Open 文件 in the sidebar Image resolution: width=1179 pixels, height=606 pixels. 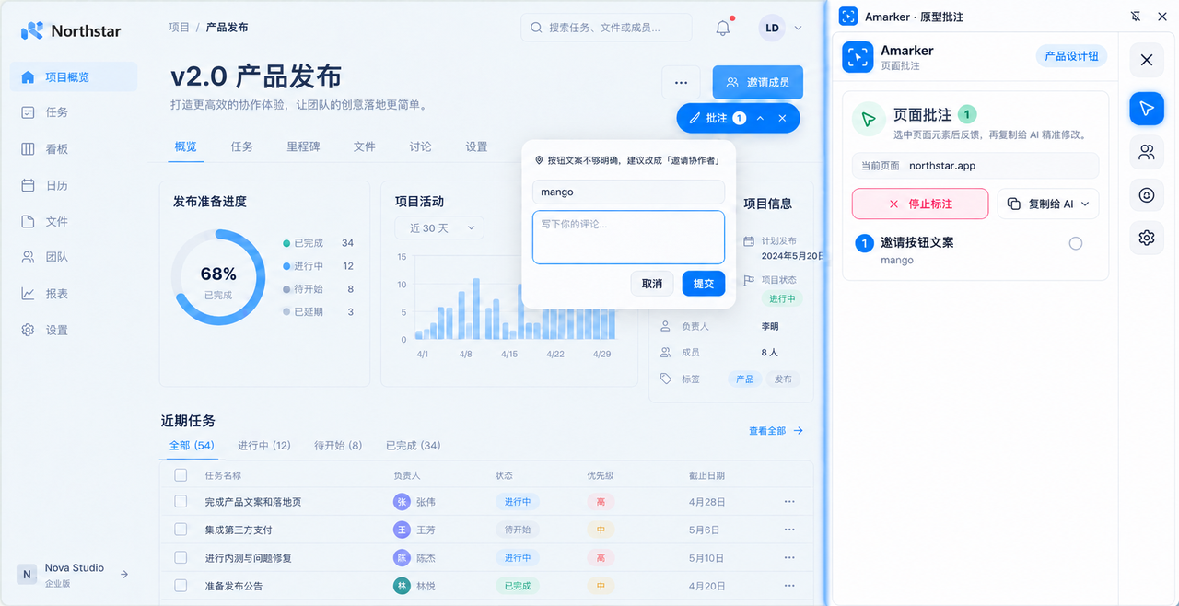74,221
